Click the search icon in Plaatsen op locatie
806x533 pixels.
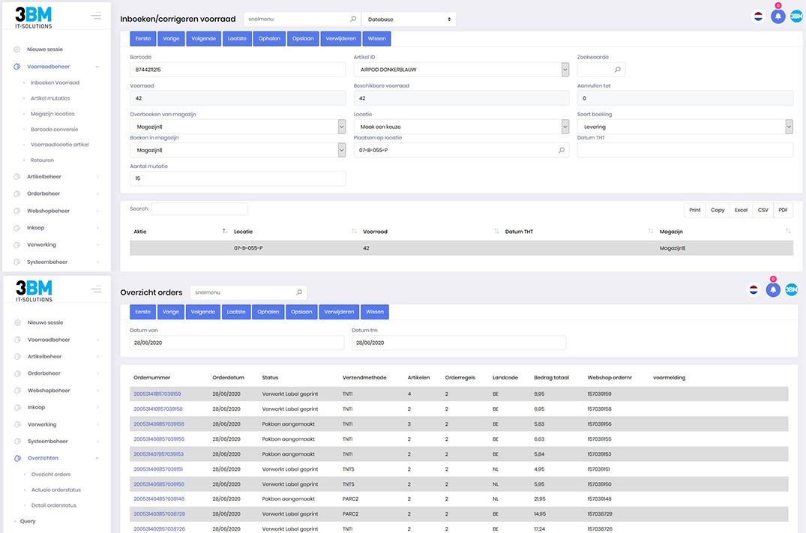562,151
